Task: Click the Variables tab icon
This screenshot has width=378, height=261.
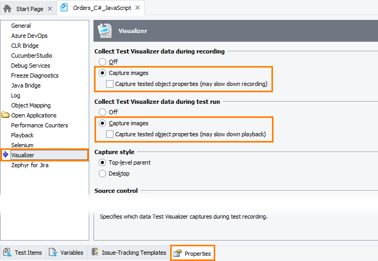Action: tap(53, 252)
